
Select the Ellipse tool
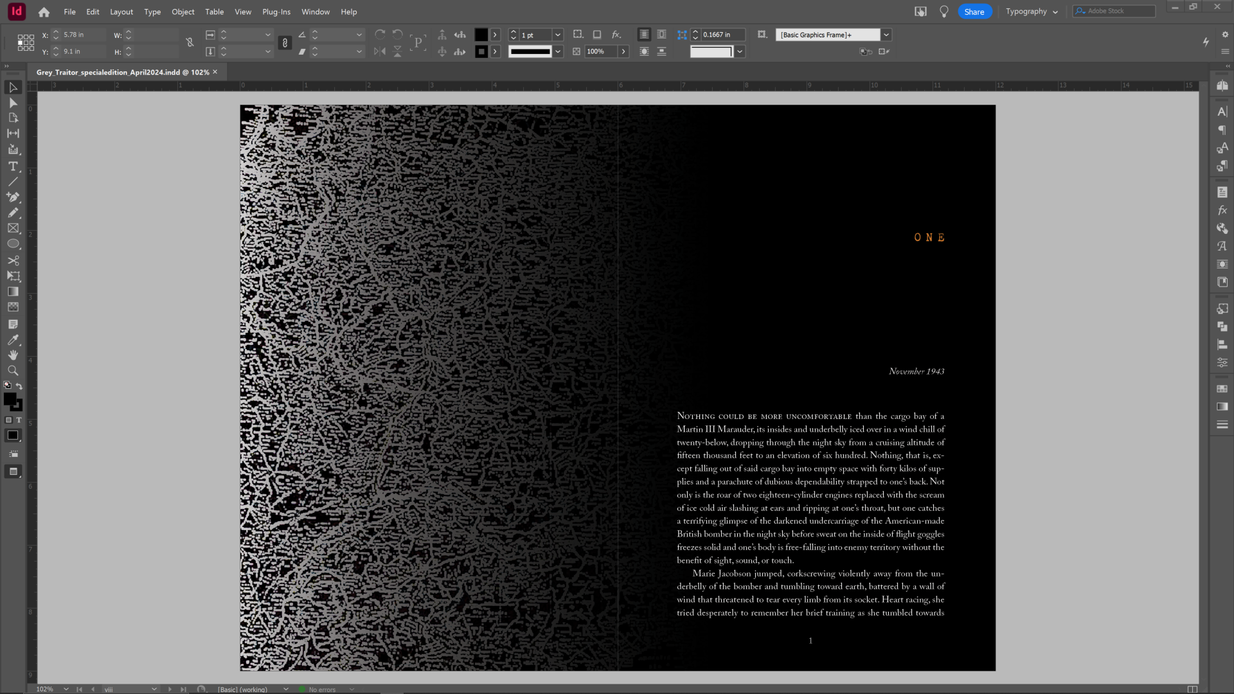[13, 244]
